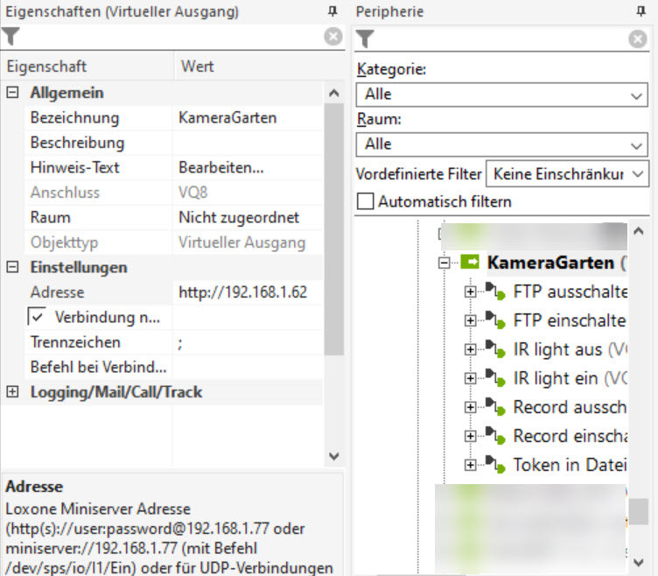Select the Trennzeichen property label
Viewport: 658px width, 576px height.
tap(75, 342)
